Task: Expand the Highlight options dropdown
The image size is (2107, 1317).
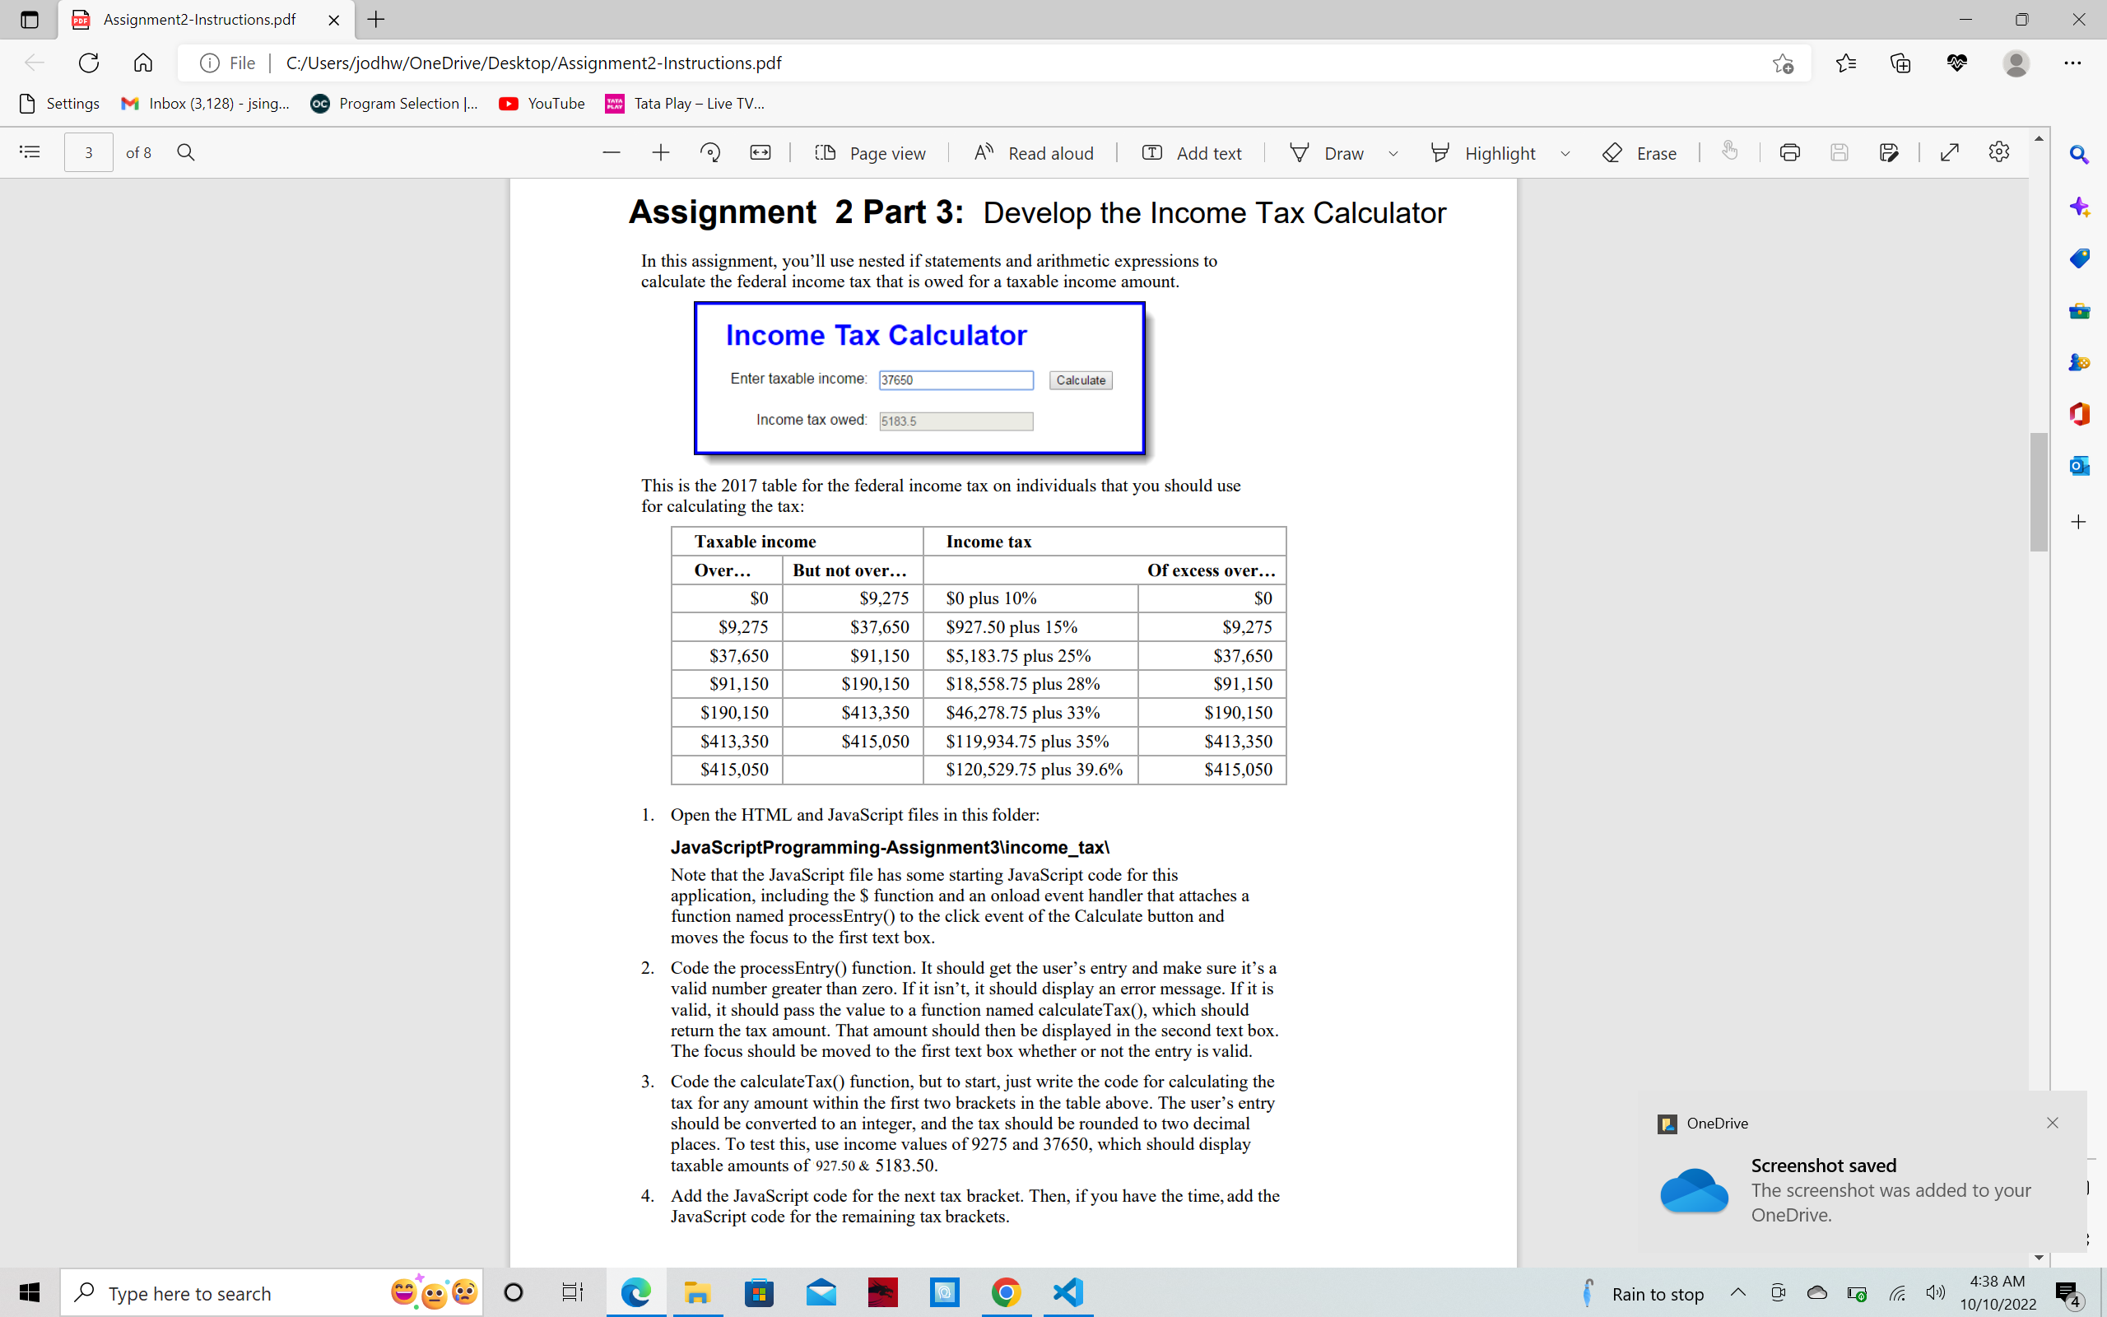Action: coord(1566,153)
